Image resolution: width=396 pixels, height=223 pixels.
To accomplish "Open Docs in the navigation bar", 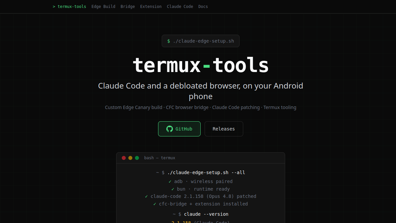I will [203, 7].
